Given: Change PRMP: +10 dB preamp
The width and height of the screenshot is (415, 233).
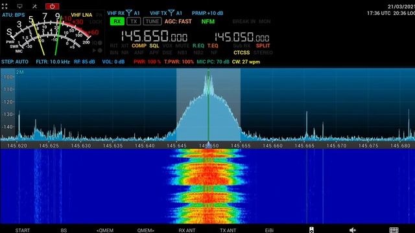Looking at the screenshot, I should tap(207, 13).
